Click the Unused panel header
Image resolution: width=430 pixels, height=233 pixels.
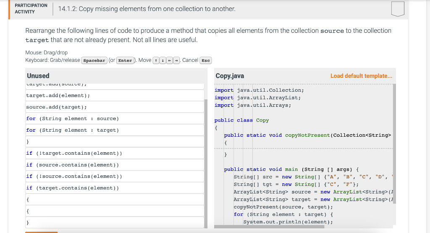38,76
